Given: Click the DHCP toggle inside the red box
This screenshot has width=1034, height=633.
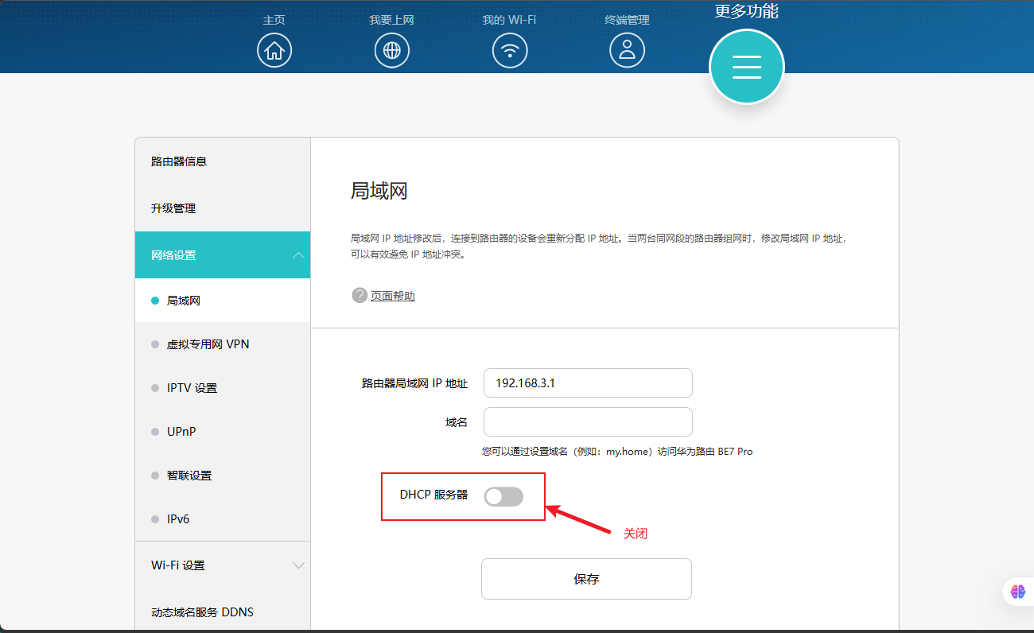Looking at the screenshot, I should [503, 496].
